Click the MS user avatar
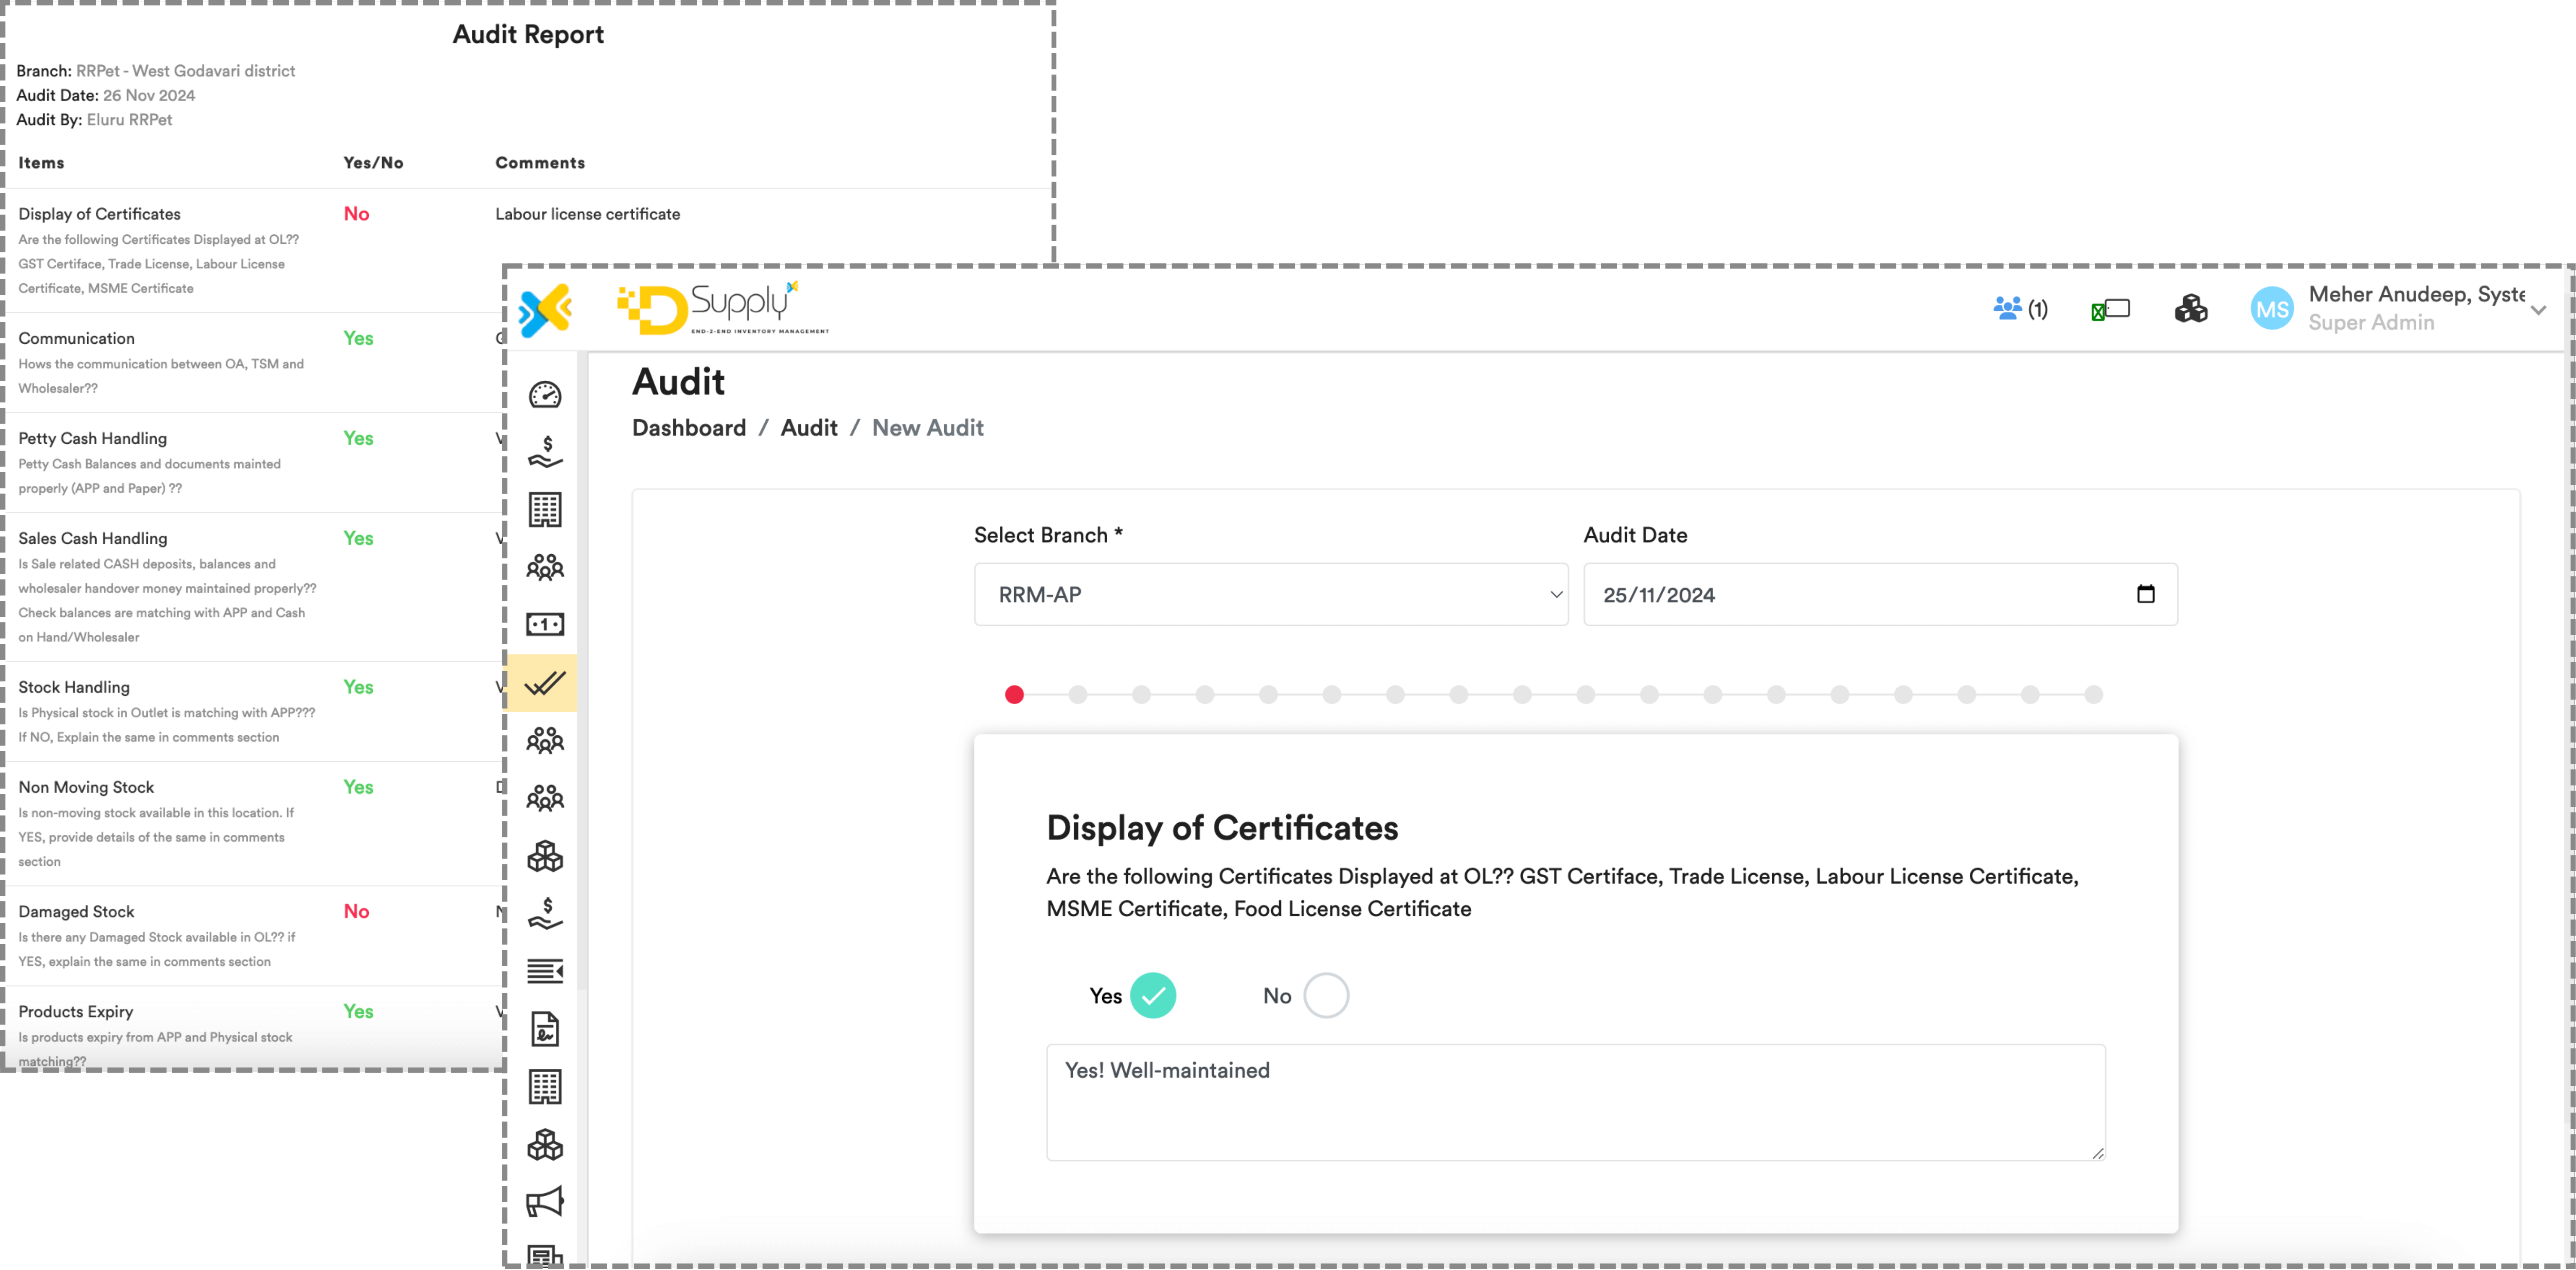 coord(2272,309)
